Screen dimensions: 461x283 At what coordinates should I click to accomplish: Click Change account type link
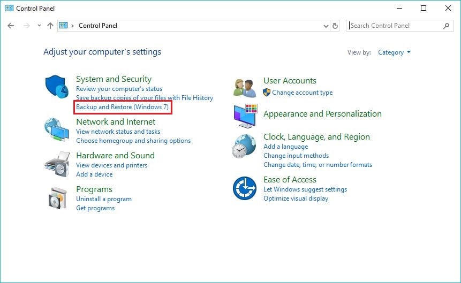point(302,93)
